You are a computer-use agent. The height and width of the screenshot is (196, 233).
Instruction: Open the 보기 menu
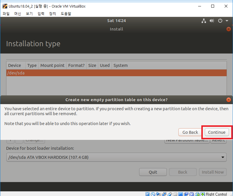tap(29, 14)
